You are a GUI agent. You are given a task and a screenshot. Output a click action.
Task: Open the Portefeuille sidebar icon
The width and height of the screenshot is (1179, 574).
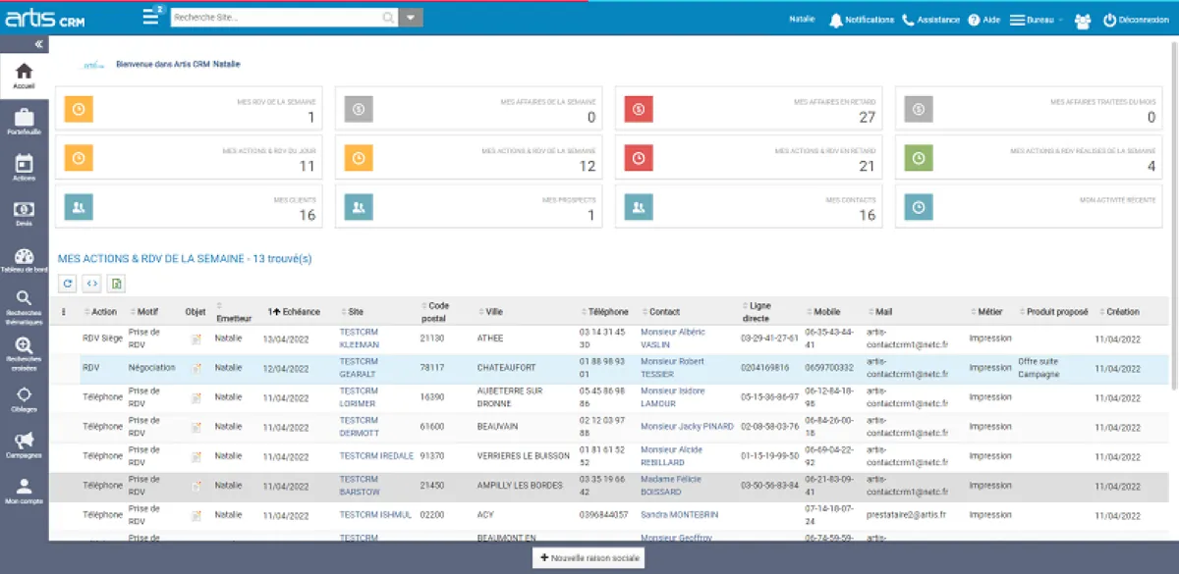point(24,121)
